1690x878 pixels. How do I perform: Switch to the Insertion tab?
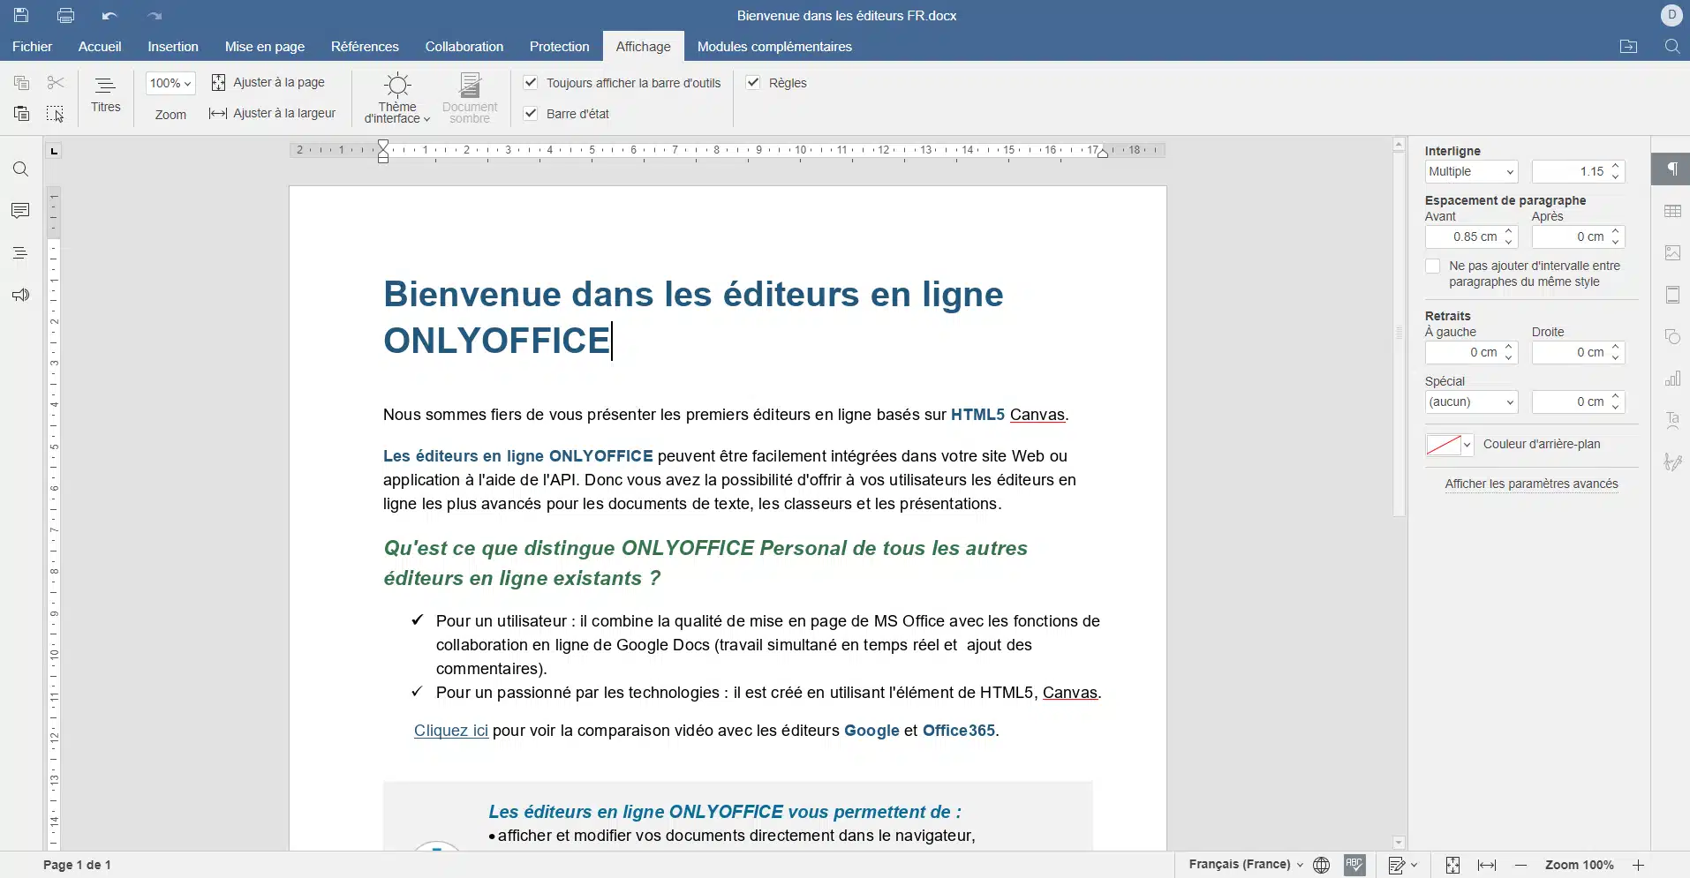(173, 47)
